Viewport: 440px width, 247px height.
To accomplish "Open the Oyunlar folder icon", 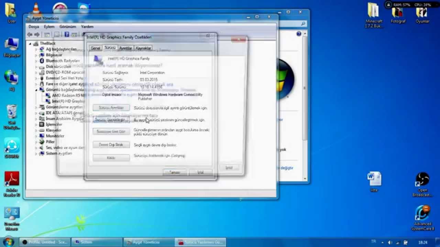I will coord(422,15).
